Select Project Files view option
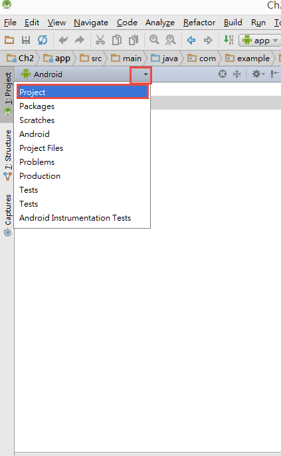The height and width of the screenshot is (456, 281). 82,148
